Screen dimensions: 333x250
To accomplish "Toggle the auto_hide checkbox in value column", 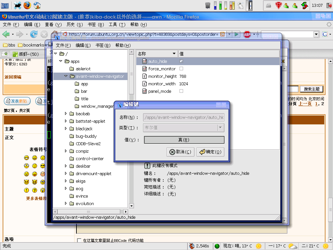I will [181, 61].
